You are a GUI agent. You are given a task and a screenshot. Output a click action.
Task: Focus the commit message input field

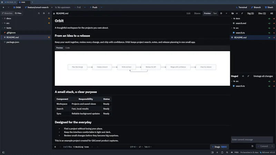tap(252, 139)
